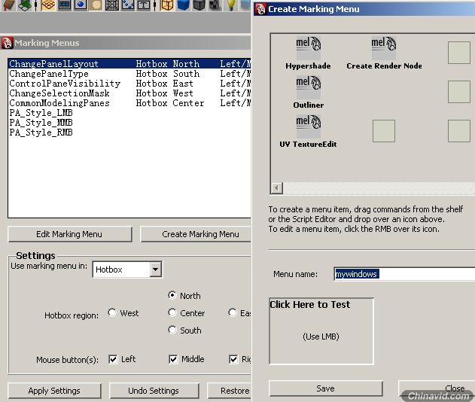Click the Restore button
The width and height of the screenshot is (475, 402).
(230, 391)
